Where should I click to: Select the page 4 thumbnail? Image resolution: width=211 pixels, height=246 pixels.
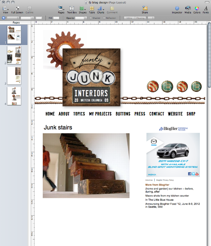pos(14,96)
